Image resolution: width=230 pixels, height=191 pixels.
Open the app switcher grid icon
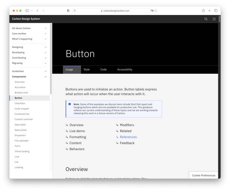214,19
